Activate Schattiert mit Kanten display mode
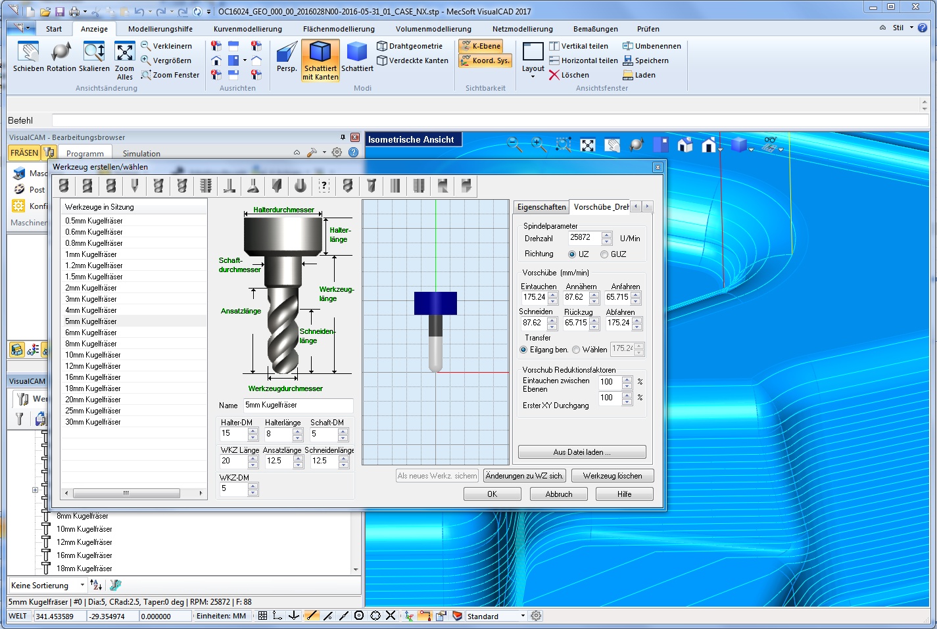Screen dimensions: 937x629 320,60
